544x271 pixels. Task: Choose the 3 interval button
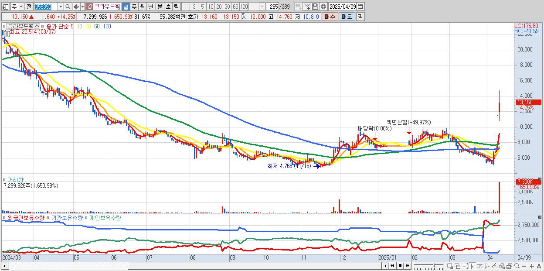(x=194, y=7)
